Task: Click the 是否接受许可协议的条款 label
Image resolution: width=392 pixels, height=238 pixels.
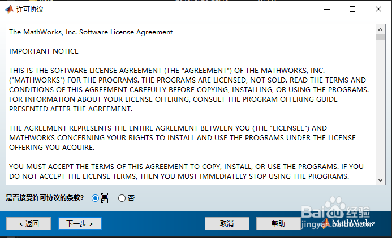Action: (45, 198)
